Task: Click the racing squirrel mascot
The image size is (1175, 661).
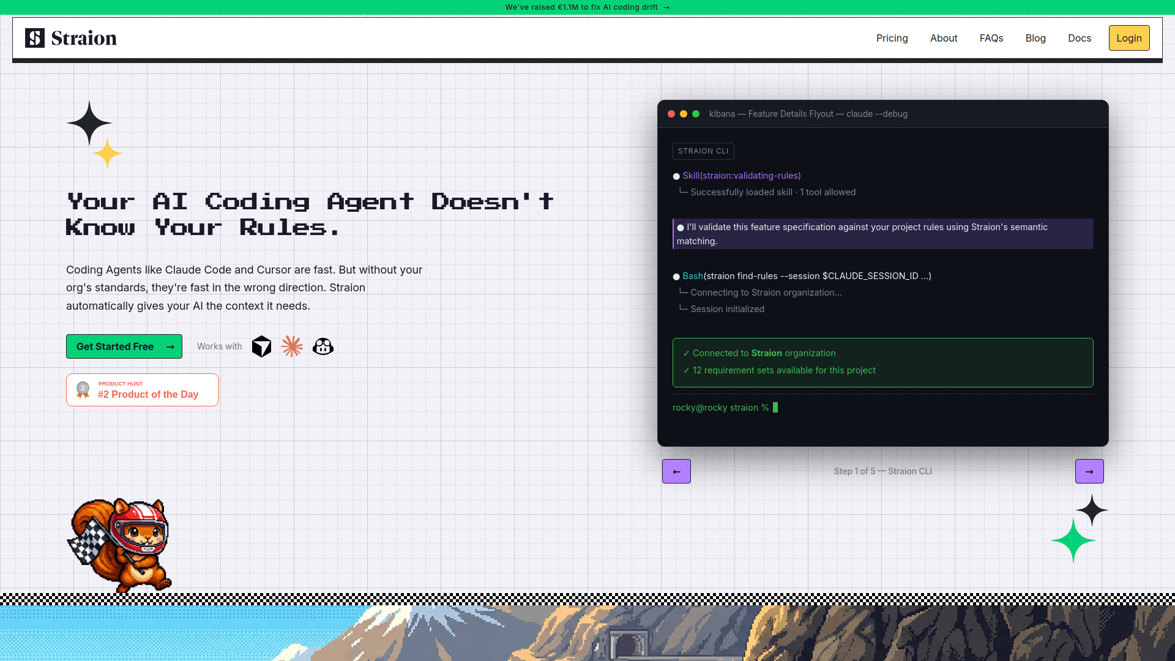Action: coord(122,545)
